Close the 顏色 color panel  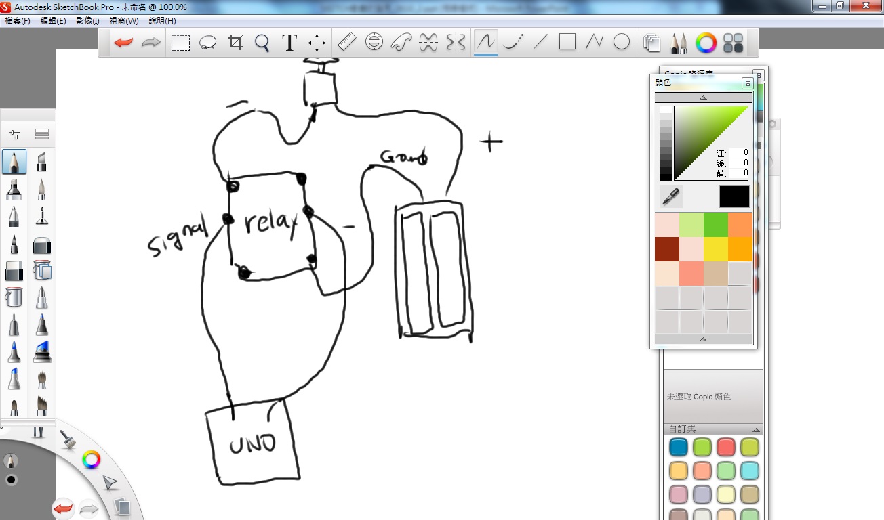click(747, 83)
